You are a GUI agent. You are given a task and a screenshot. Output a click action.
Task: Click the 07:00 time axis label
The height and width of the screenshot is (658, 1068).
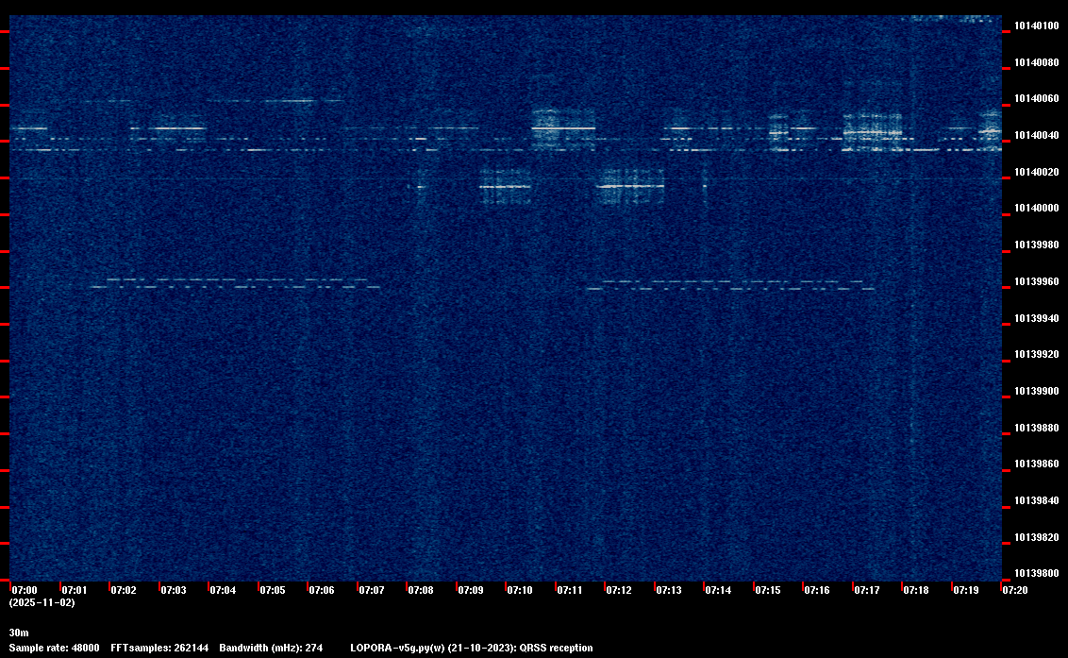pos(25,590)
